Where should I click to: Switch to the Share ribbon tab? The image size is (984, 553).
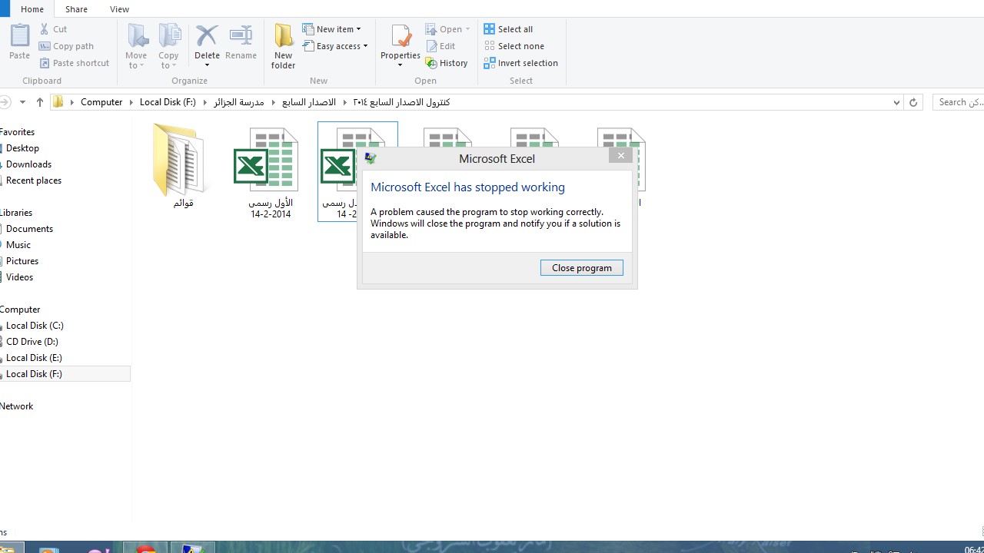(x=76, y=9)
